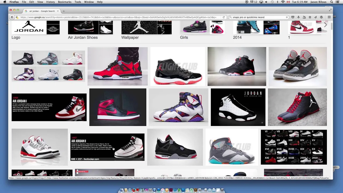Click the WordPress icon in Firefox toolbar

[x=321, y=17]
